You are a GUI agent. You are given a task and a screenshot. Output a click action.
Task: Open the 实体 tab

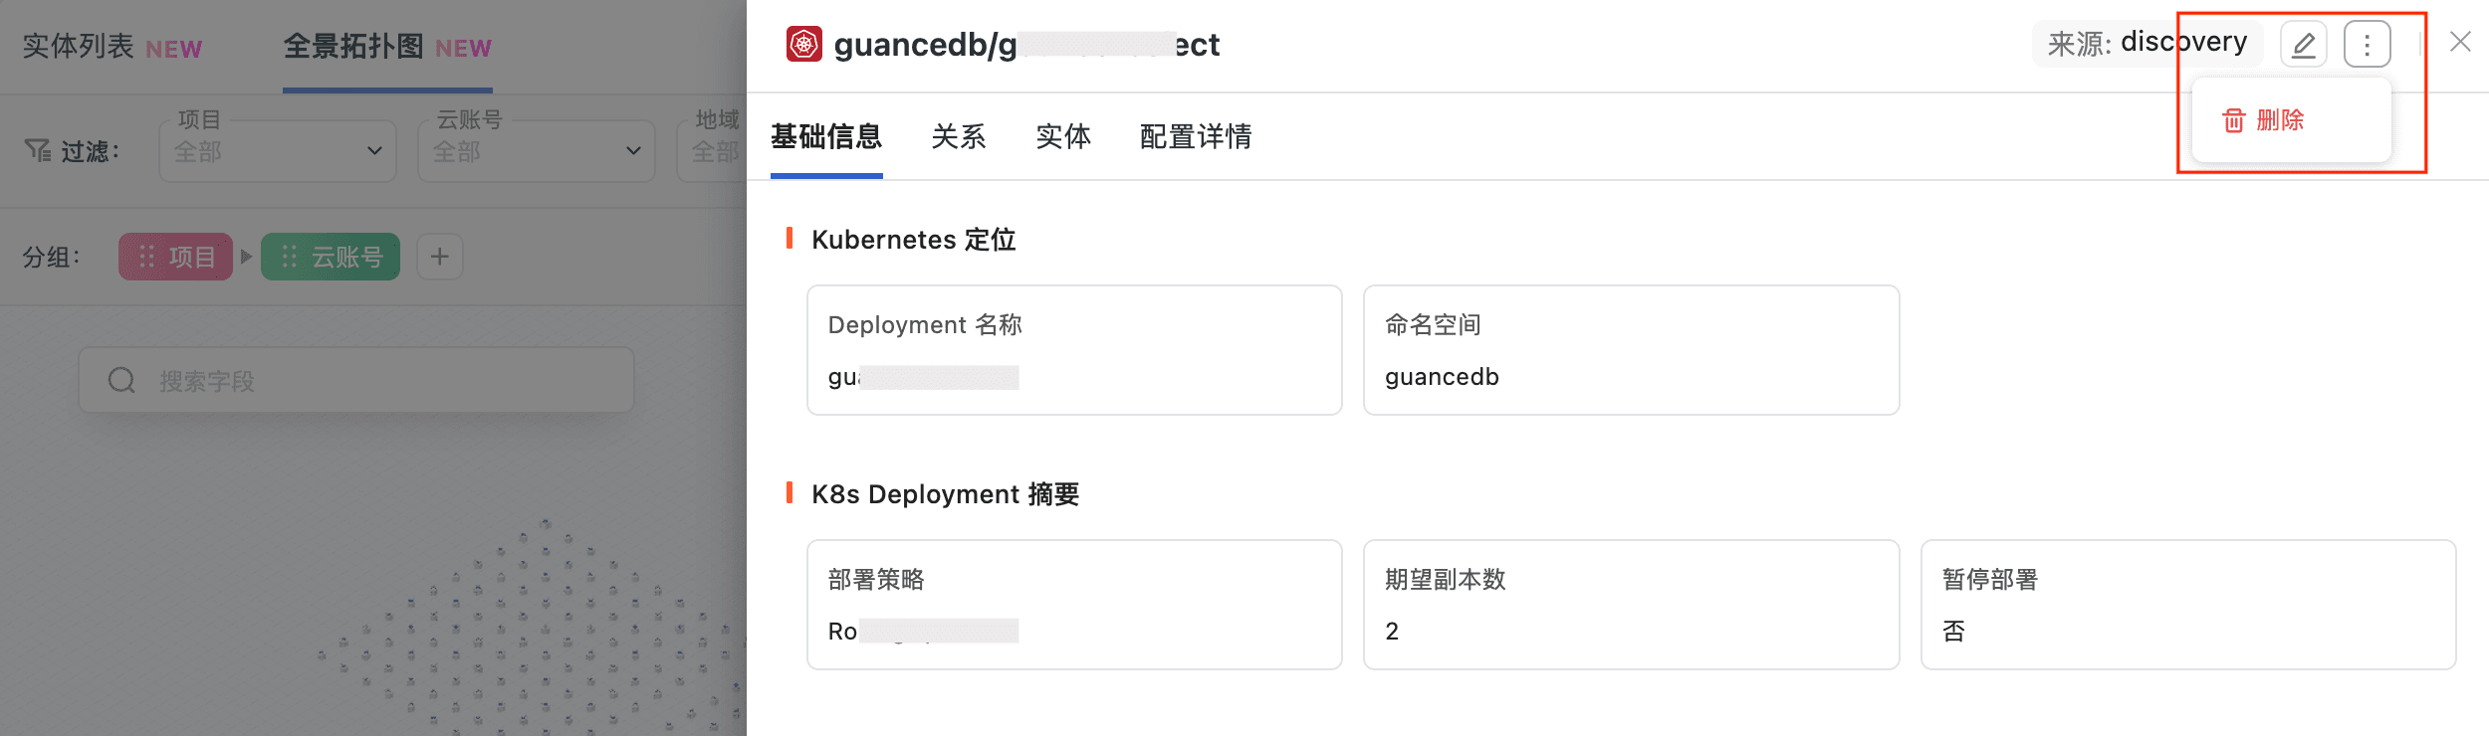tap(1062, 136)
